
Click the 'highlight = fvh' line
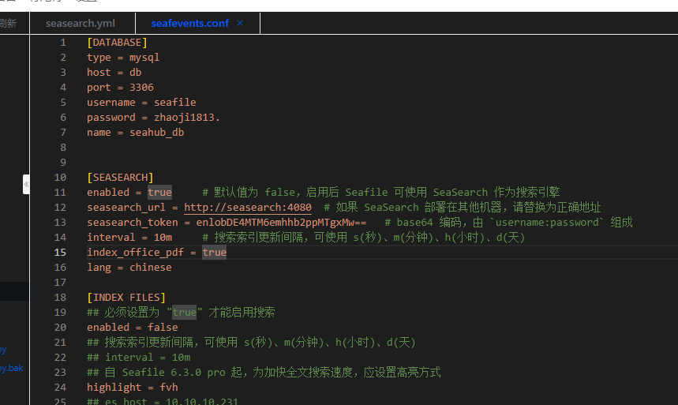pyautogui.click(x=133, y=388)
